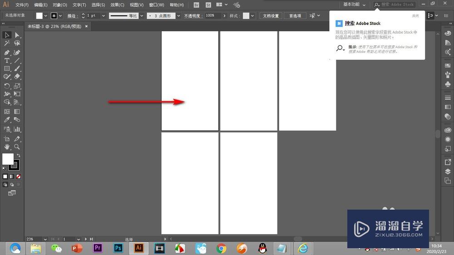Select the Symbol Sprayer tool
The image size is (454, 255).
click(x=7, y=129)
